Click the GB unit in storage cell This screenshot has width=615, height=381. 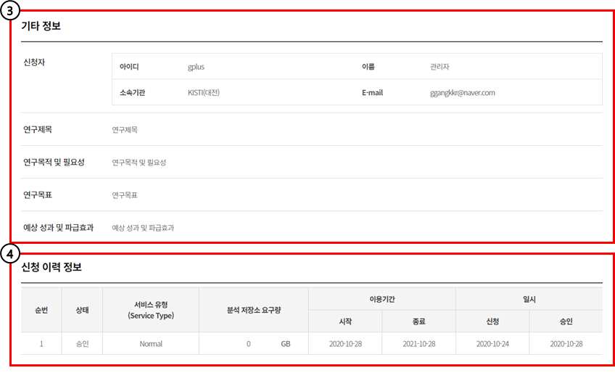(x=286, y=344)
